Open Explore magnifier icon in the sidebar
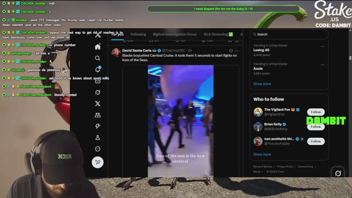Viewport: 352px width, 198px height. [98, 58]
